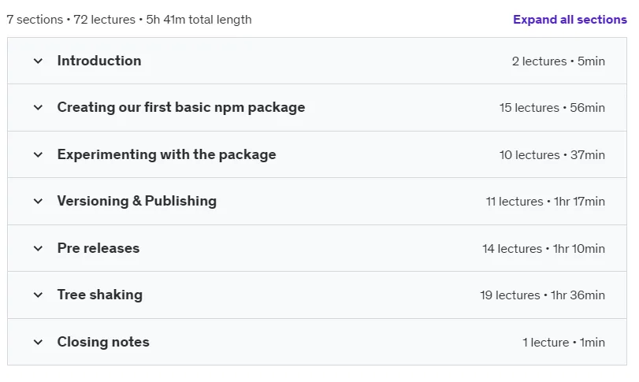
Task: Open chevron for Experimenting with the package
Action: (x=38, y=154)
